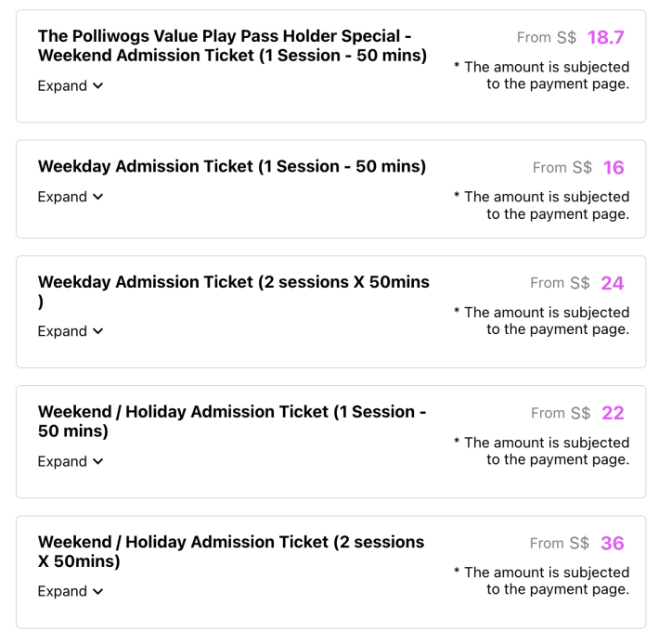
Task: Expand Weekend / Holiday 1 Session ticket details
Action: tap(62, 462)
